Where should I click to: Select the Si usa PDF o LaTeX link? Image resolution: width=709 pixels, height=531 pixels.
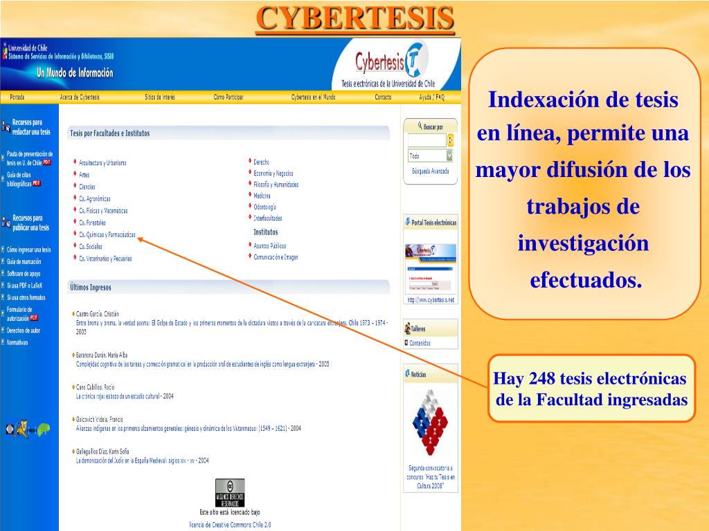[24, 286]
